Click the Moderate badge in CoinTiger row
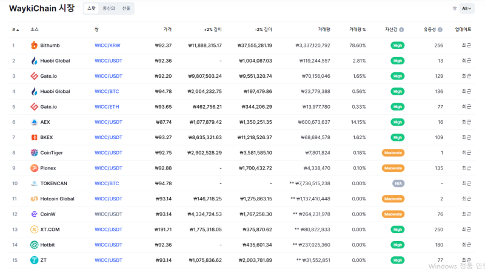This screenshot has height=269, width=485. click(x=393, y=153)
